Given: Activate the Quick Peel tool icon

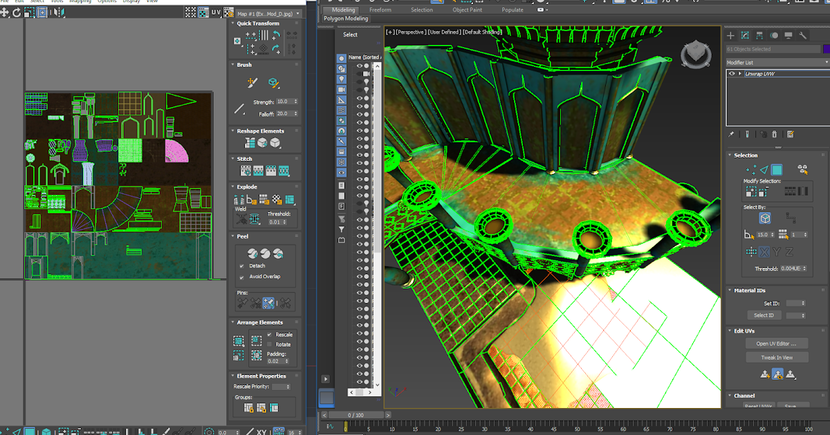Looking at the screenshot, I should click(252, 253).
